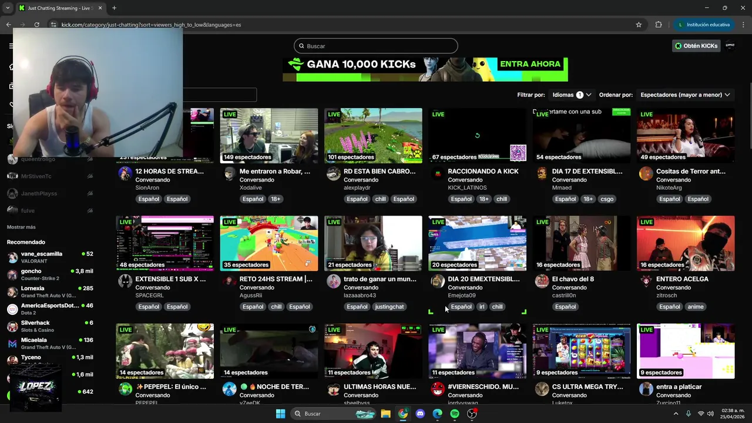
Task: Open the GANA 10,000 KICKs banner
Action: tap(425, 69)
